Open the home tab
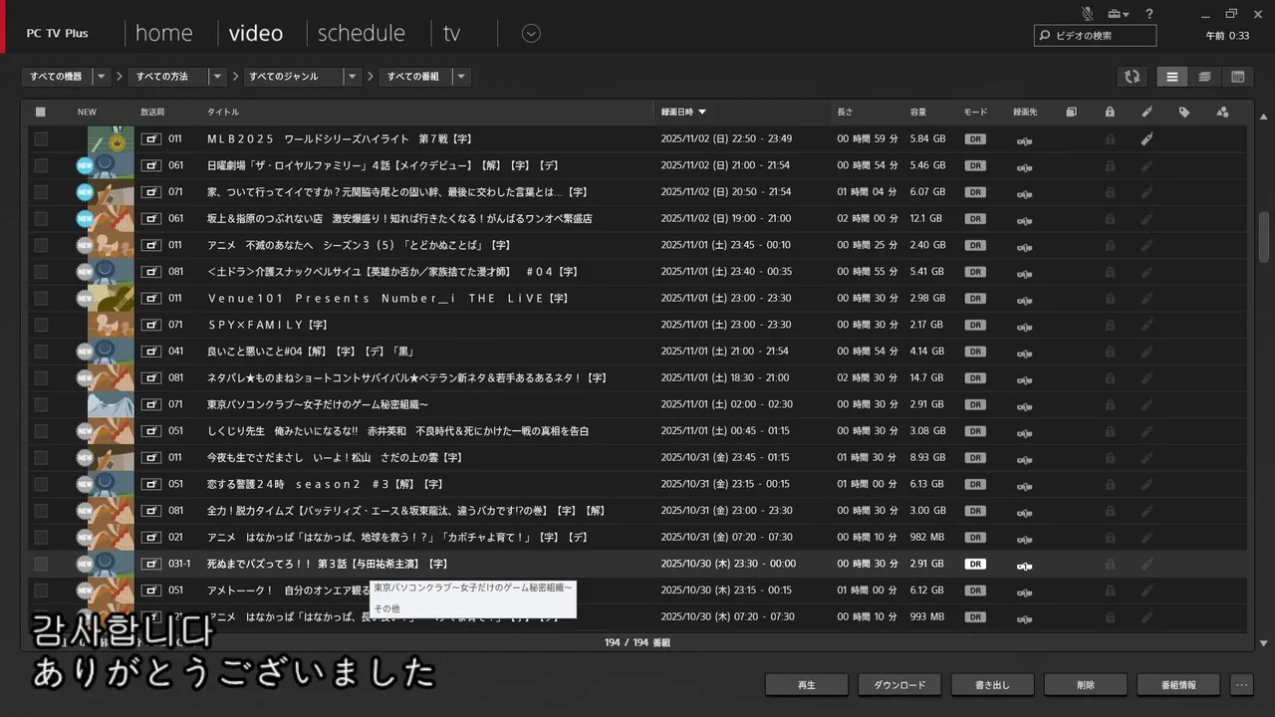Screen dimensions: 1275x717 pos(163,33)
